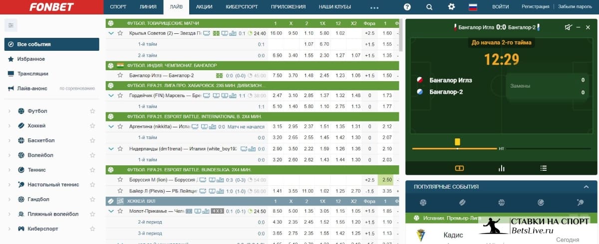Open Лайв-анонс in the sidebar
Image resolution: width=599 pixels, height=244 pixels.
pos(32,88)
